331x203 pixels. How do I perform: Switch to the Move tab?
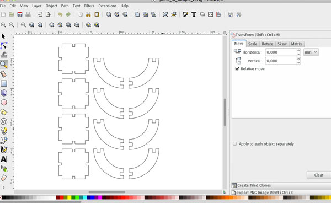(239, 44)
